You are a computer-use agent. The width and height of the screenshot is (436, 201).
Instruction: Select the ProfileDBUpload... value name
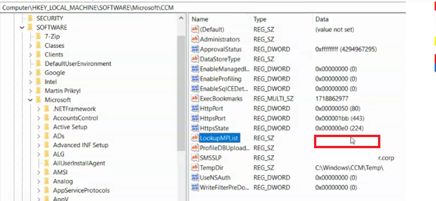click(225, 148)
